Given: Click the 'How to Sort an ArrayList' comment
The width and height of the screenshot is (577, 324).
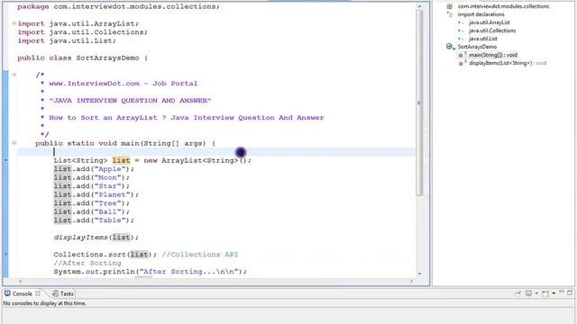Looking at the screenshot, I should tap(187, 118).
